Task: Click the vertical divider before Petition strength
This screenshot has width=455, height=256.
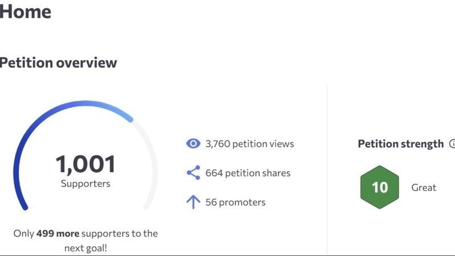Action: coord(327,171)
